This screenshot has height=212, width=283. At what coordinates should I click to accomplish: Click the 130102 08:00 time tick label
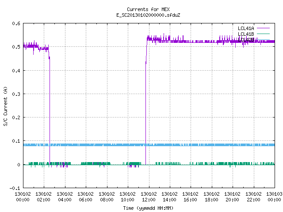107,197
